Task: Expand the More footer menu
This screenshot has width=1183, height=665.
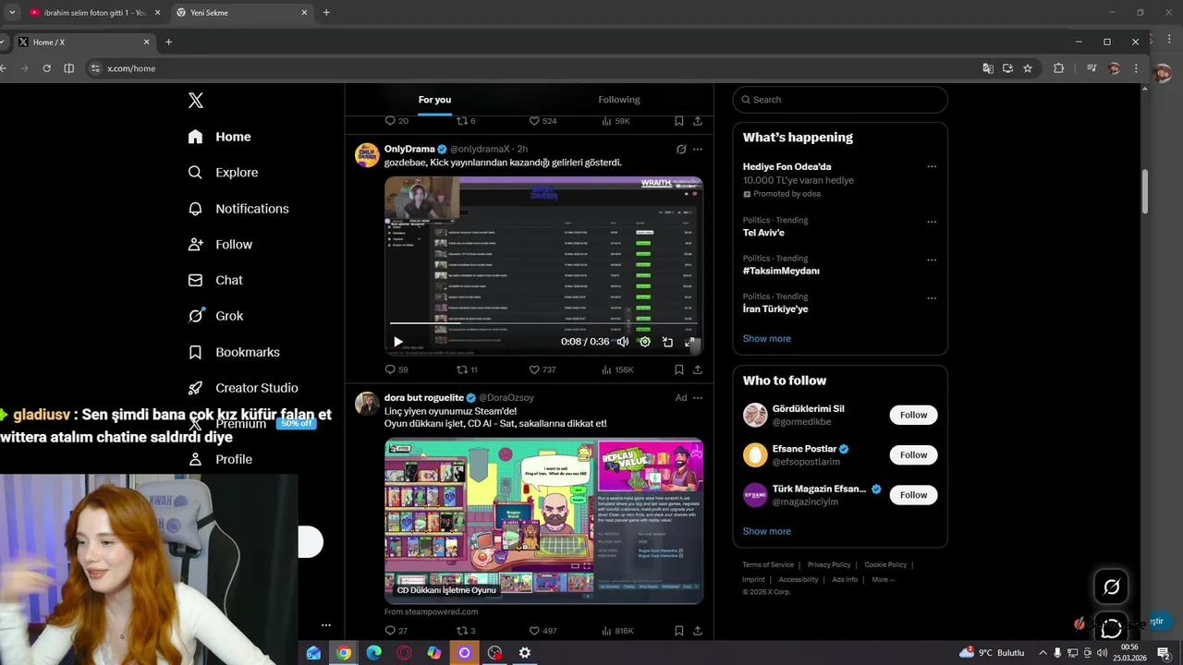Action: click(x=884, y=580)
